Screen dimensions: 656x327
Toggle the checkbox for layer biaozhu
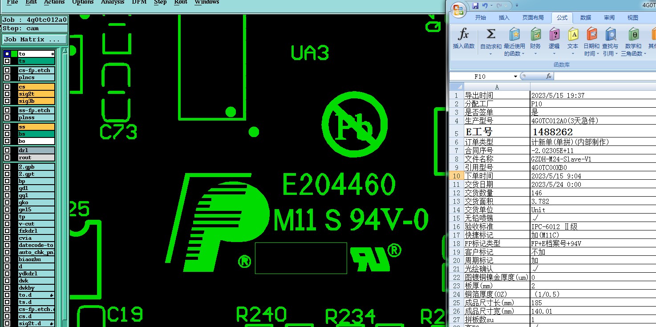point(7,259)
